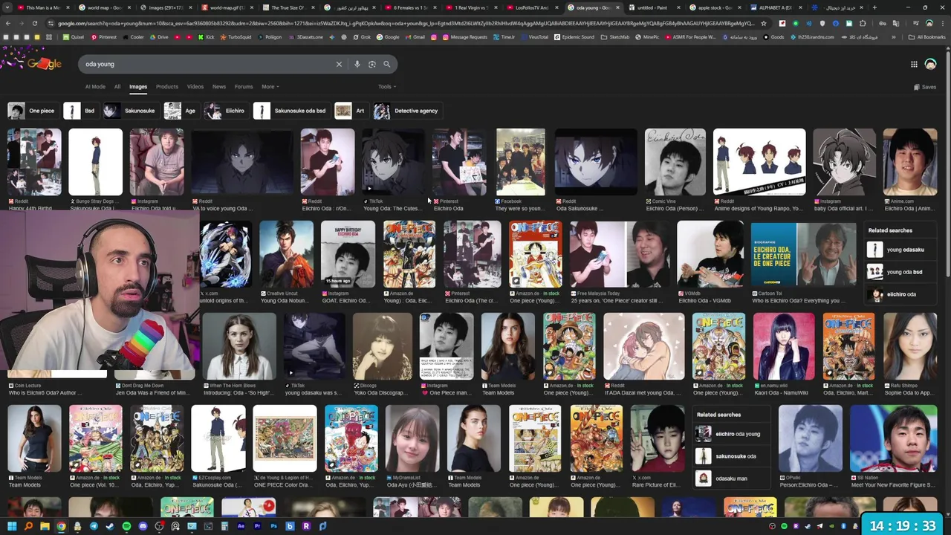Switch to the Forums tab
The image size is (951, 535).
(244, 87)
